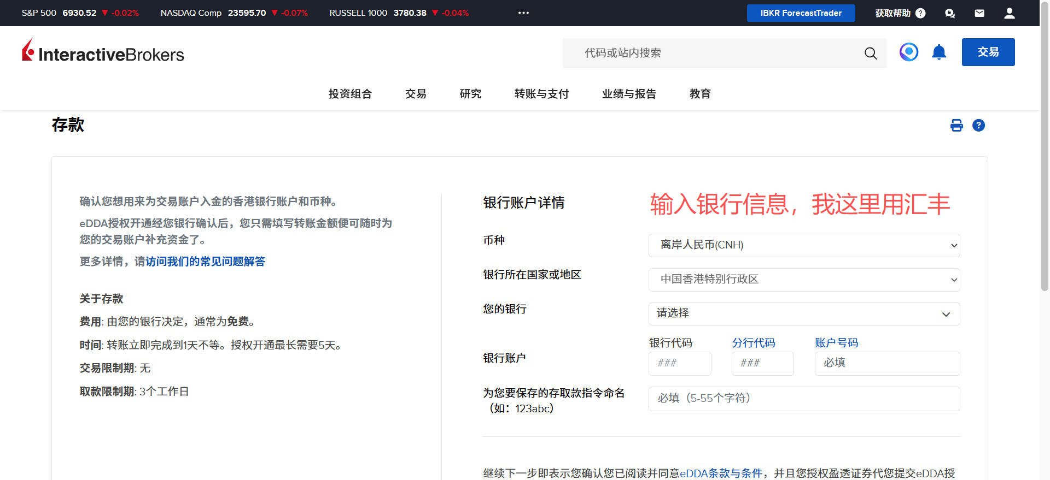
Task: Open page help question mark icon
Action: 978,126
